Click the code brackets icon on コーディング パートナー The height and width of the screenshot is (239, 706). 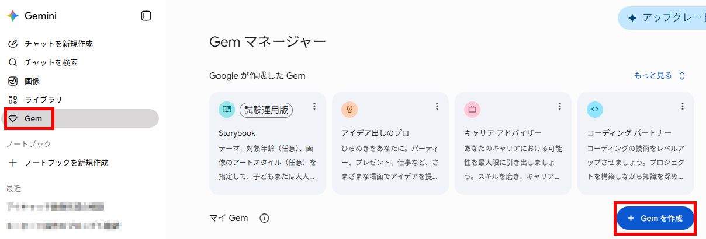pyautogui.click(x=595, y=109)
